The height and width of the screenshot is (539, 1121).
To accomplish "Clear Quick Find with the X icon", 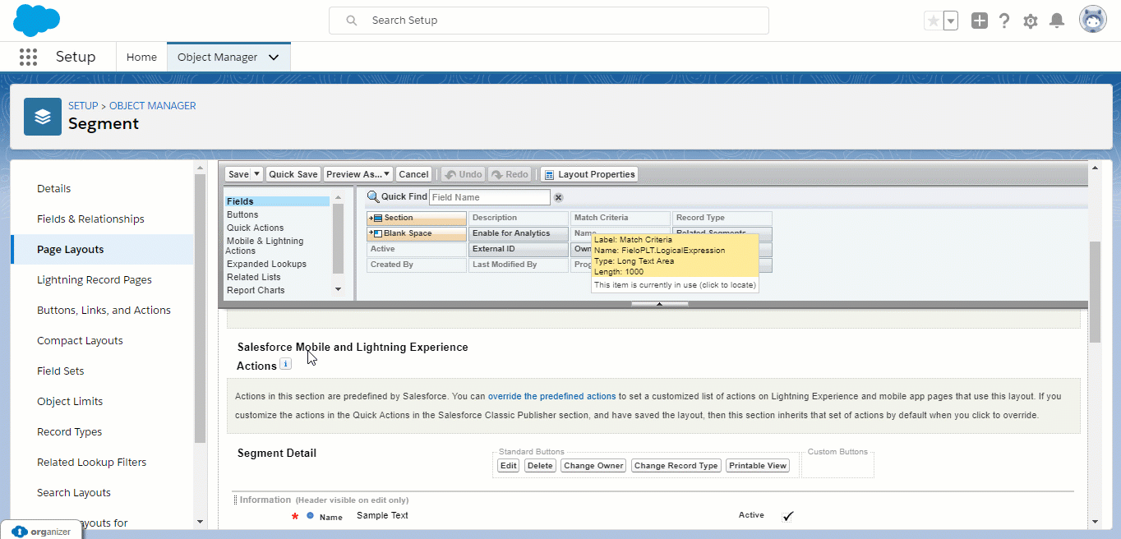I will tap(558, 197).
